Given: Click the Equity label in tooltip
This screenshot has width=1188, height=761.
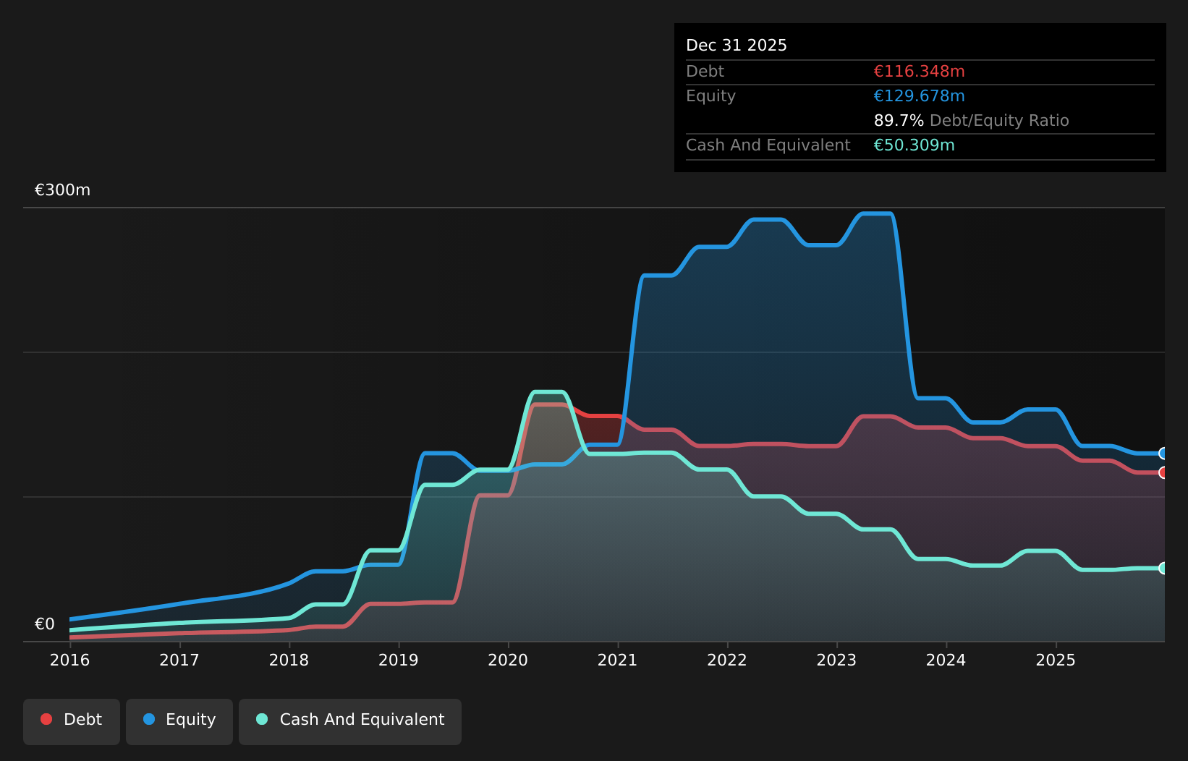Looking at the screenshot, I should point(710,96).
